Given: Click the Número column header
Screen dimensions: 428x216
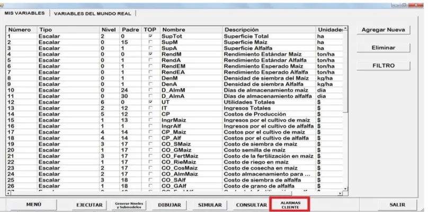Looking at the screenshot, I should 22,30.
